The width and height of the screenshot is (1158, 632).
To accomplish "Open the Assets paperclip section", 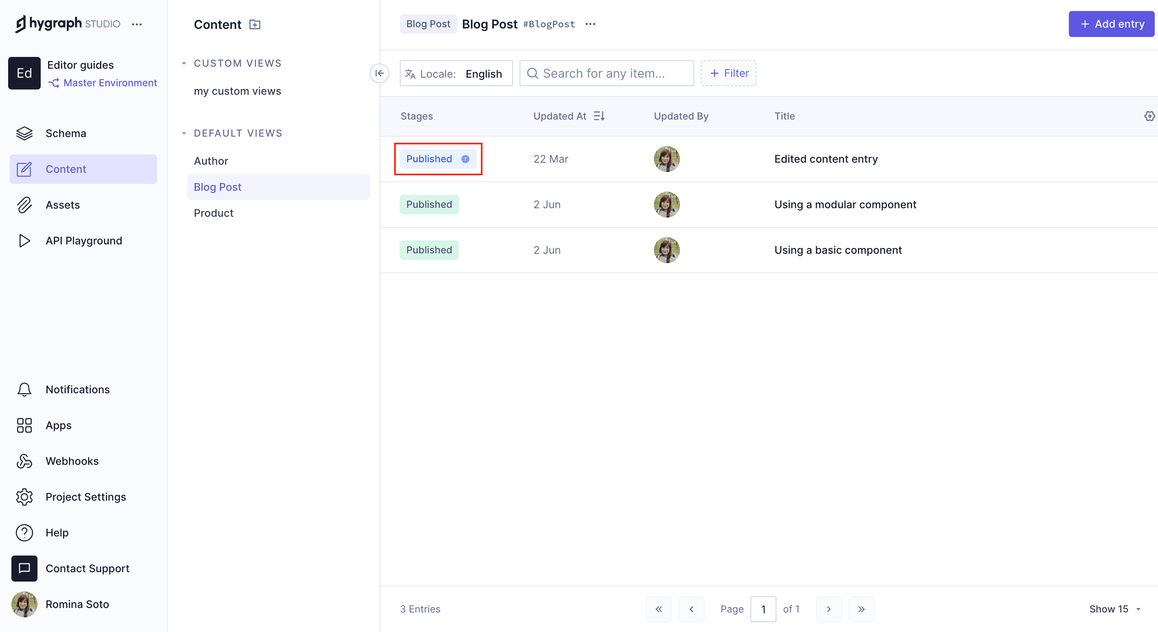I will tap(62, 205).
